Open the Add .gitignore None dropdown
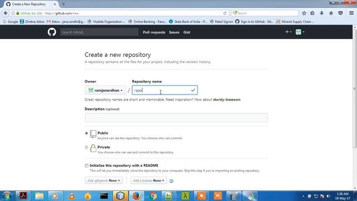357x201 pixels. tap(104, 180)
